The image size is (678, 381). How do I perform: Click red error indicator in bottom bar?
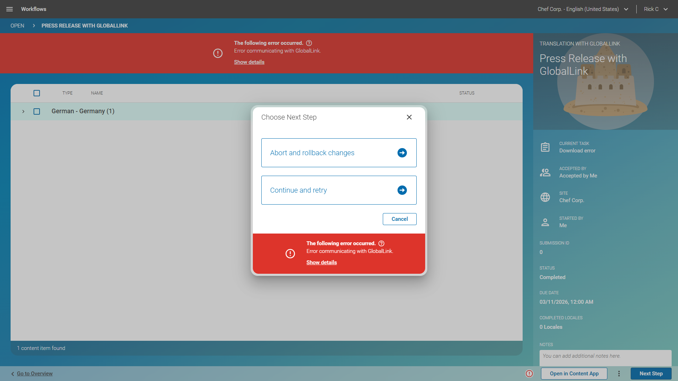tap(529, 374)
